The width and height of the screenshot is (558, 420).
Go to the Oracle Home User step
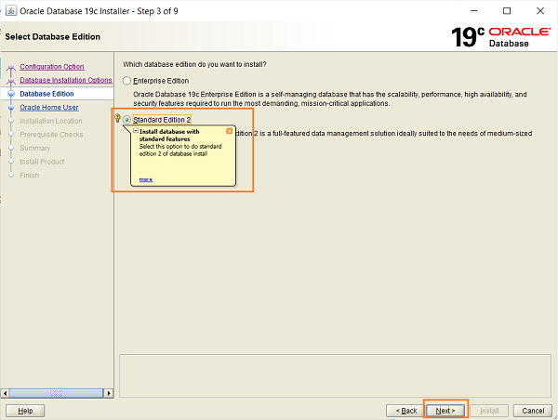(x=49, y=108)
